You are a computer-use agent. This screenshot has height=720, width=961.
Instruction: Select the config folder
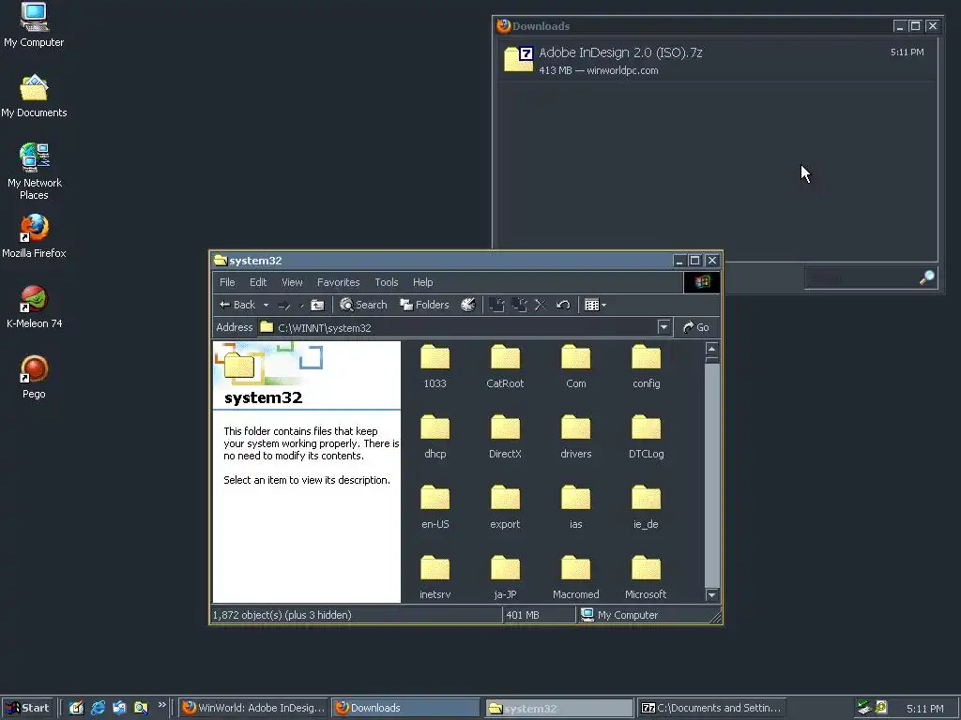(647, 367)
